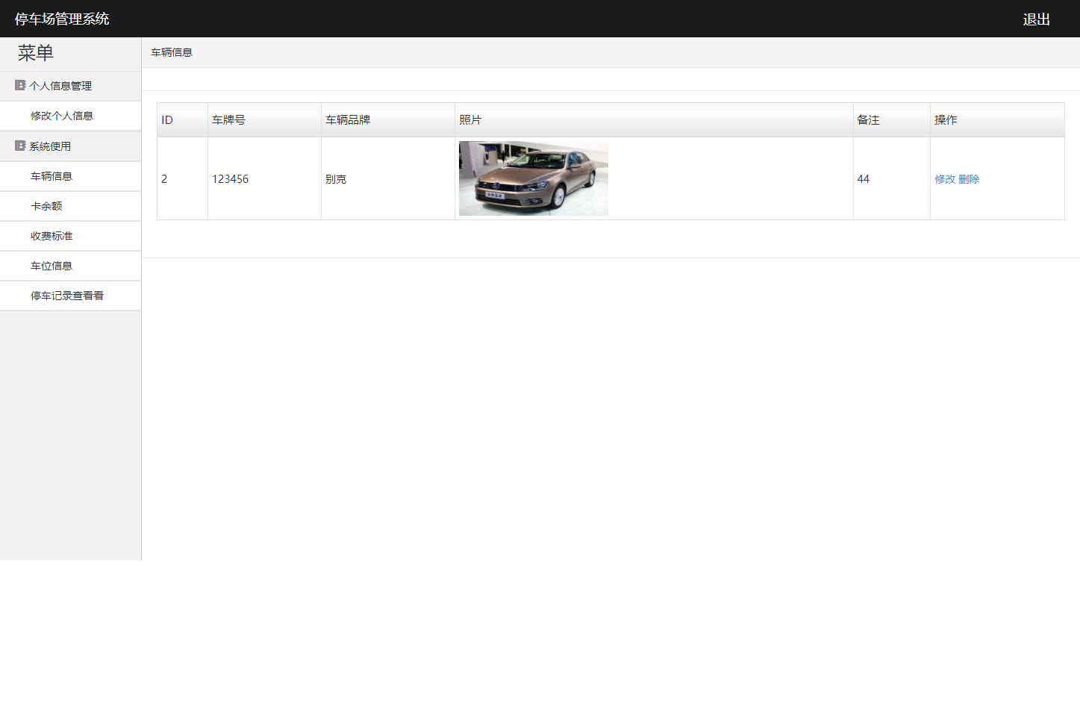
Task: Click the folder icon beside 系统使用
Action: [19, 146]
